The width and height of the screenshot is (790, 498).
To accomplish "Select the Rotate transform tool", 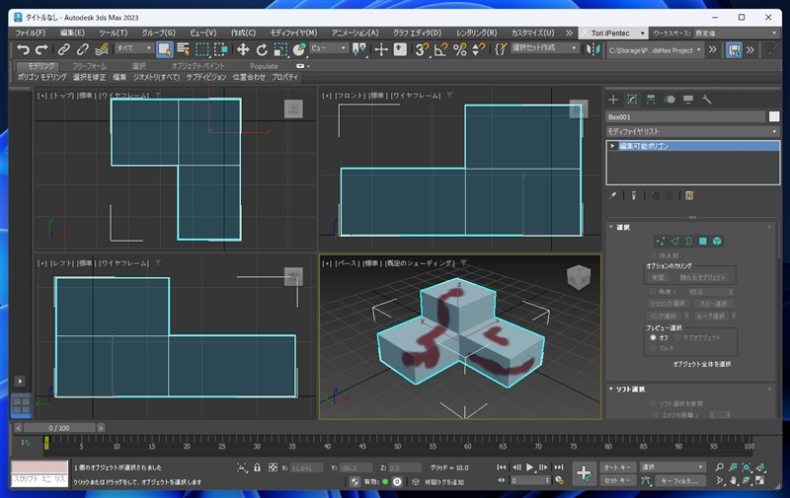I will tap(262, 48).
